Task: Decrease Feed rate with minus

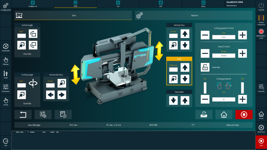Action: coord(205,53)
